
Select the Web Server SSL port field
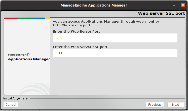click(x=115, y=53)
